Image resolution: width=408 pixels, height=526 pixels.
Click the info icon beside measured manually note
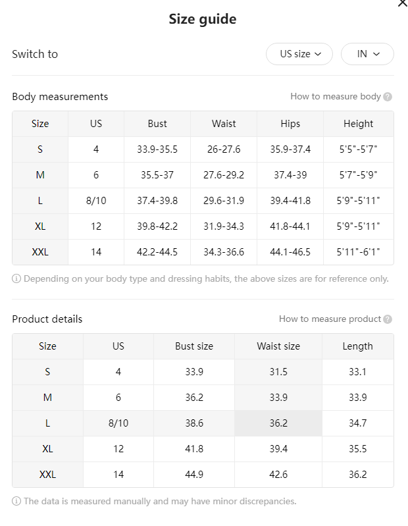16,501
